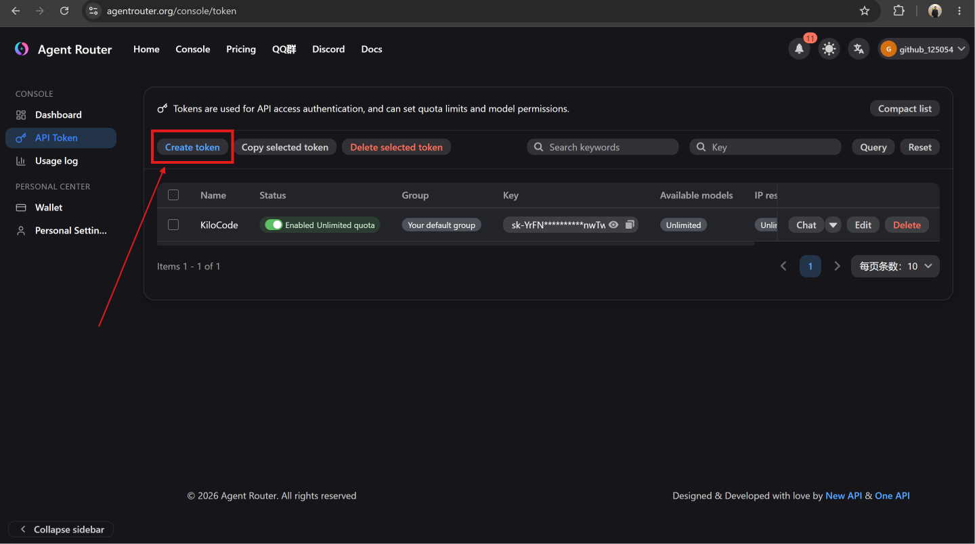The width and height of the screenshot is (975, 544).
Task: Click the KiloCode name cell
Action: (219, 225)
